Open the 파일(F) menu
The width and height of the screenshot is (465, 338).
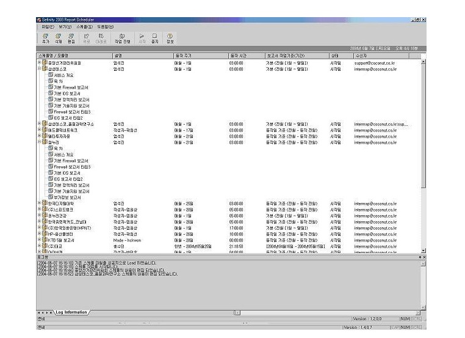[48, 27]
